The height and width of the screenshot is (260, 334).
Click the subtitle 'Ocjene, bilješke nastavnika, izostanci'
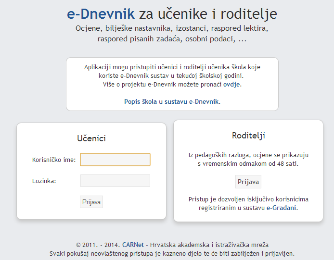coord(142,28)
